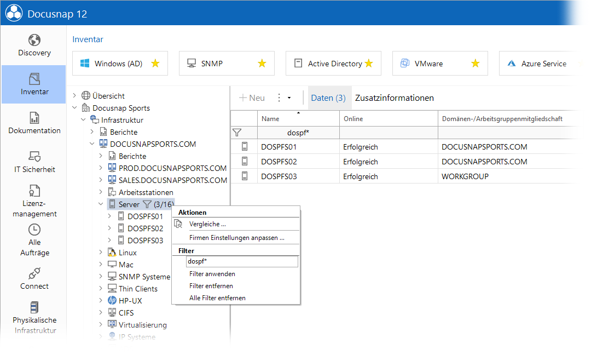Viewport: 597px width, 355px height.
Task: Open the Connect module
Action: 34,279
